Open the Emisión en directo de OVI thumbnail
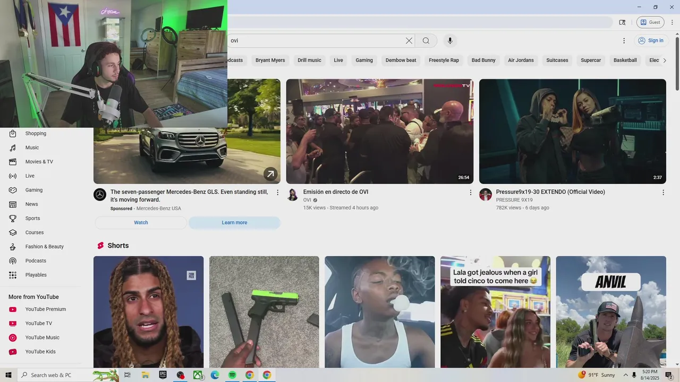Image resolution: width=680 pixels, height=382 pixels. point(380,132)
